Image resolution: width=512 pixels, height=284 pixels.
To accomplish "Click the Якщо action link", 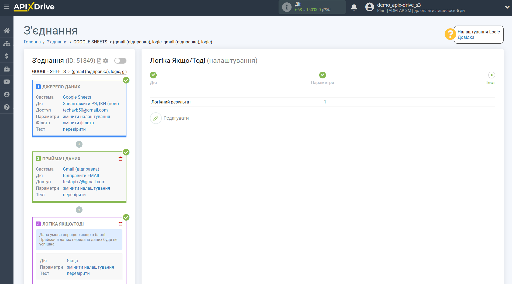I will coord(73,261).
